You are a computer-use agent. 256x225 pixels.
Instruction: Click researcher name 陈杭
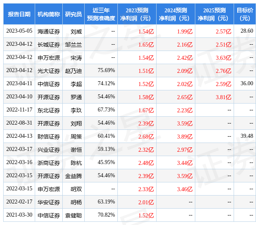tap(76, 163)
